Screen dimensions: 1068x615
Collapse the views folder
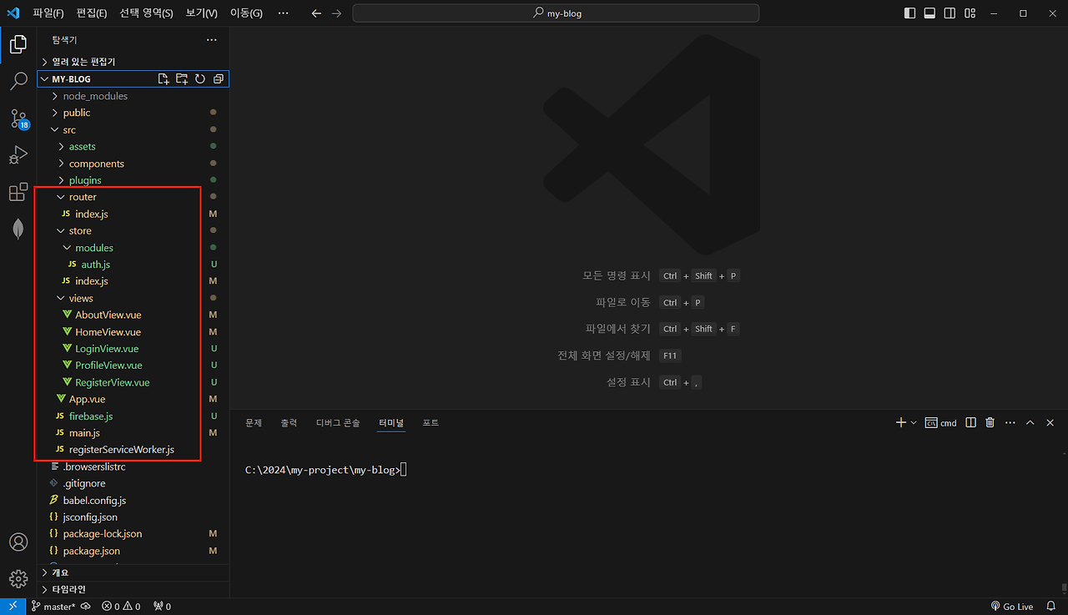coord(133,298)
